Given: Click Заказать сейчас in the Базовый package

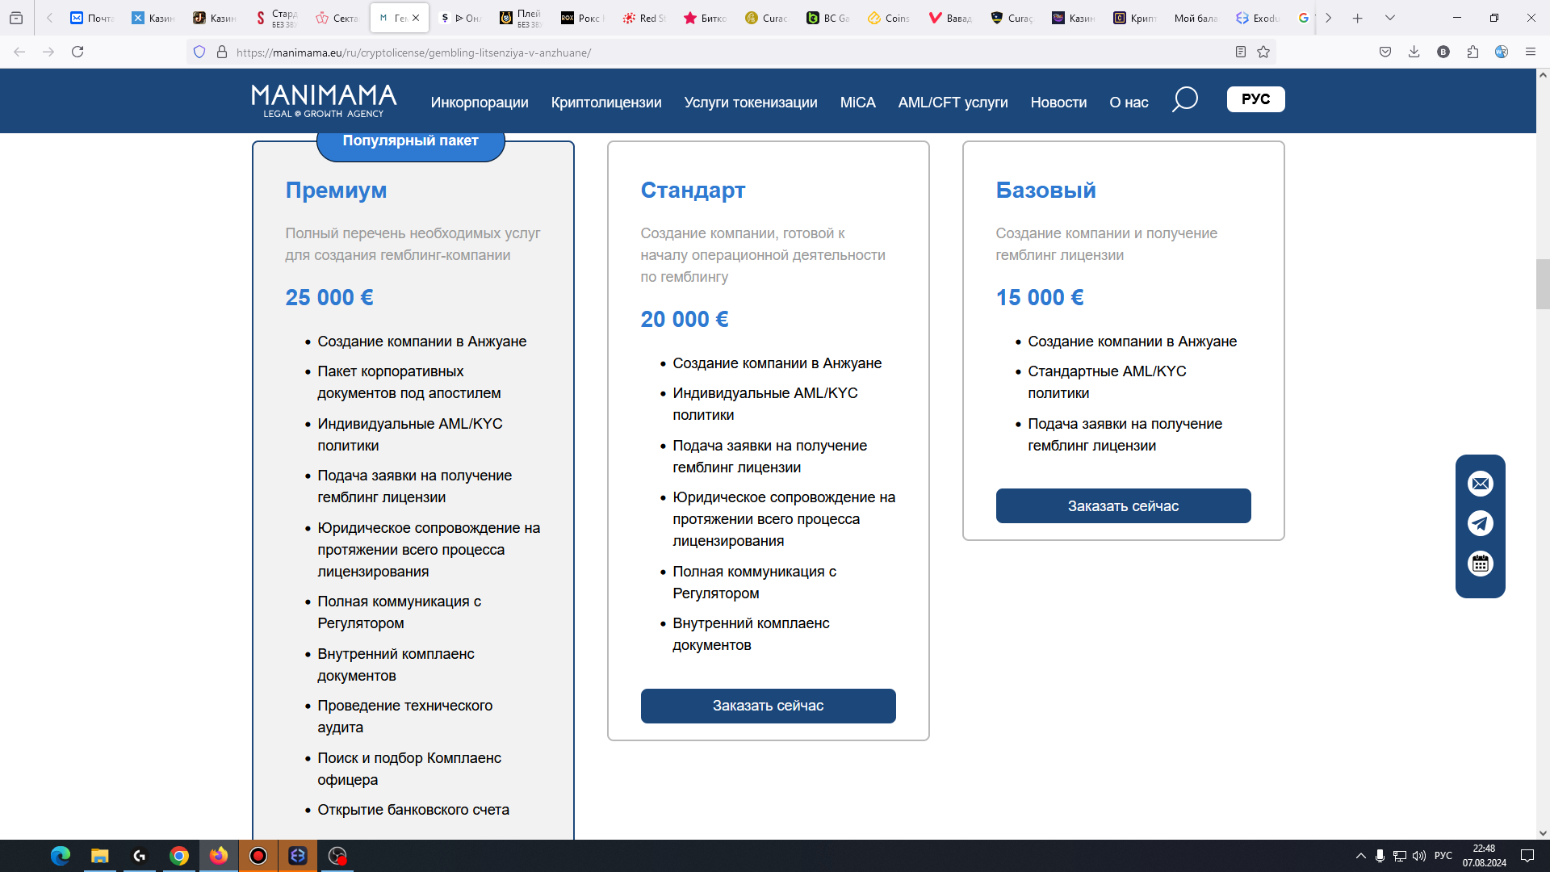Looking at the screenshot, I should (1123, 506).
